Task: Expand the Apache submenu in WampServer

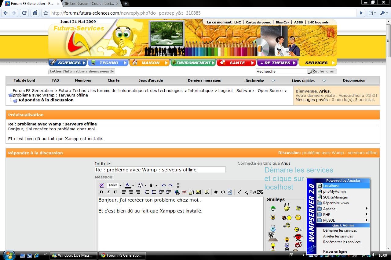Action: [x=343, y=209]
